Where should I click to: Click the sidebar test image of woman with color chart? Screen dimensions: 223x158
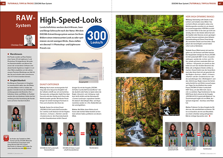coord(16,118)
